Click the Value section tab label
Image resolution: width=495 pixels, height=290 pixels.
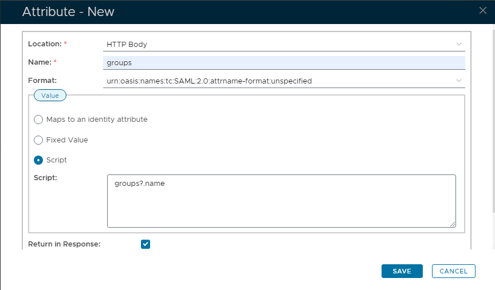point(50,96)
